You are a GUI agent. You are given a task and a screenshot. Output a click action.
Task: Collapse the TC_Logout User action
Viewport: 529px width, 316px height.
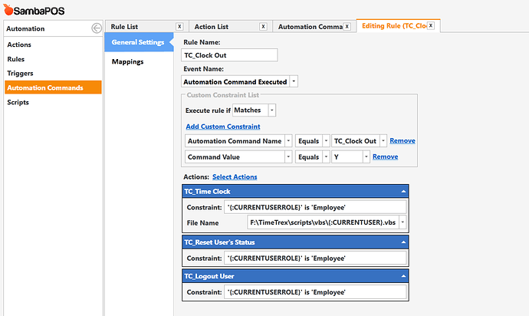tap(403, 276)
